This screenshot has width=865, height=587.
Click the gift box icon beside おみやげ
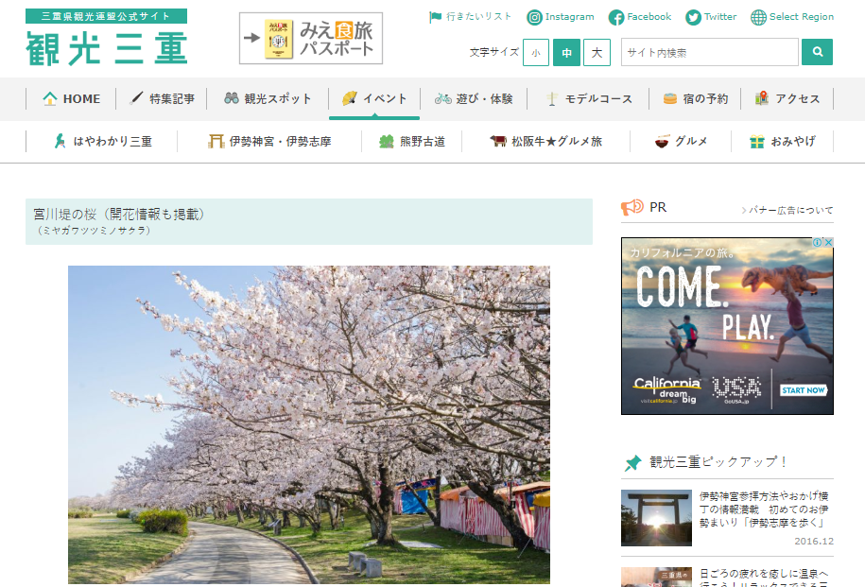(757, 142)
